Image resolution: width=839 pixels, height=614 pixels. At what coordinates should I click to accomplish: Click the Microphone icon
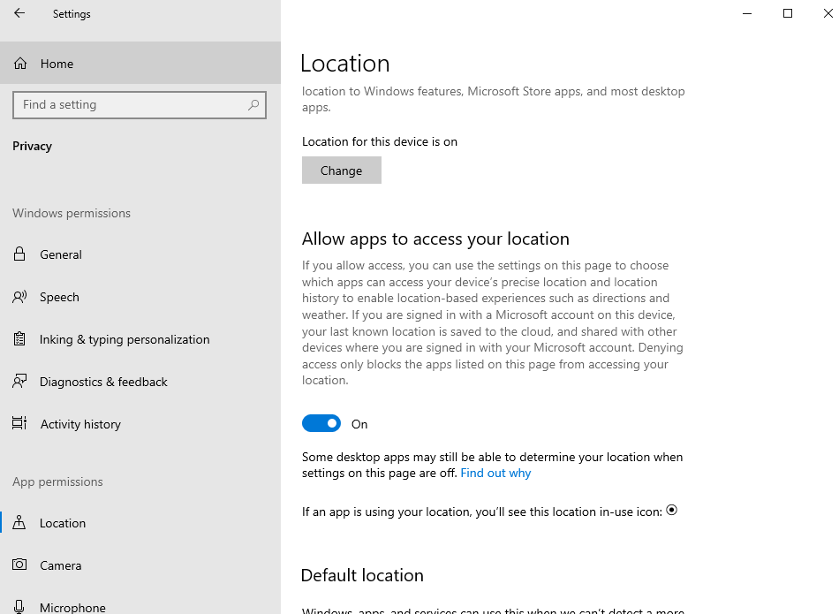(19, 607)
